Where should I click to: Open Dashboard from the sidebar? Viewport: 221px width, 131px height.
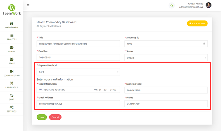[12, 25]
